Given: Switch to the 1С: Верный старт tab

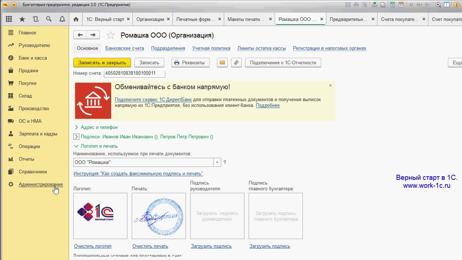Looking at the screenshot, I should click(105, 19).
